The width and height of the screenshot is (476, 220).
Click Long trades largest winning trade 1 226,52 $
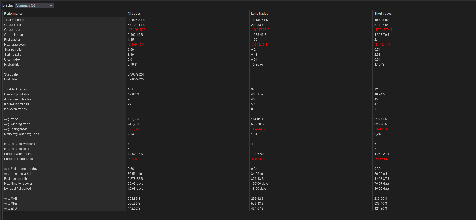coord(259,154)
